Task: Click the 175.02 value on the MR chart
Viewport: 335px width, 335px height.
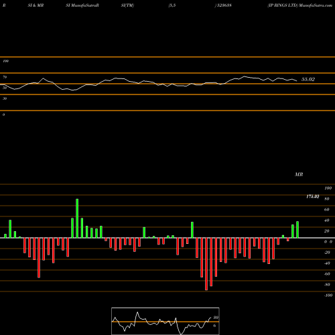Action: point(313,196)
